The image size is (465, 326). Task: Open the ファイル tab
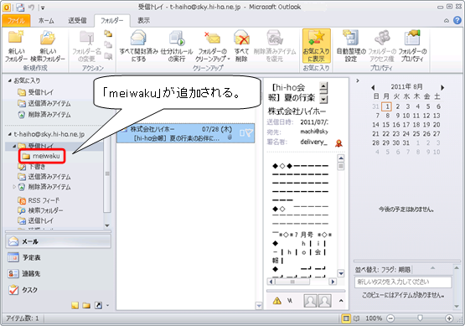[16, 20]
